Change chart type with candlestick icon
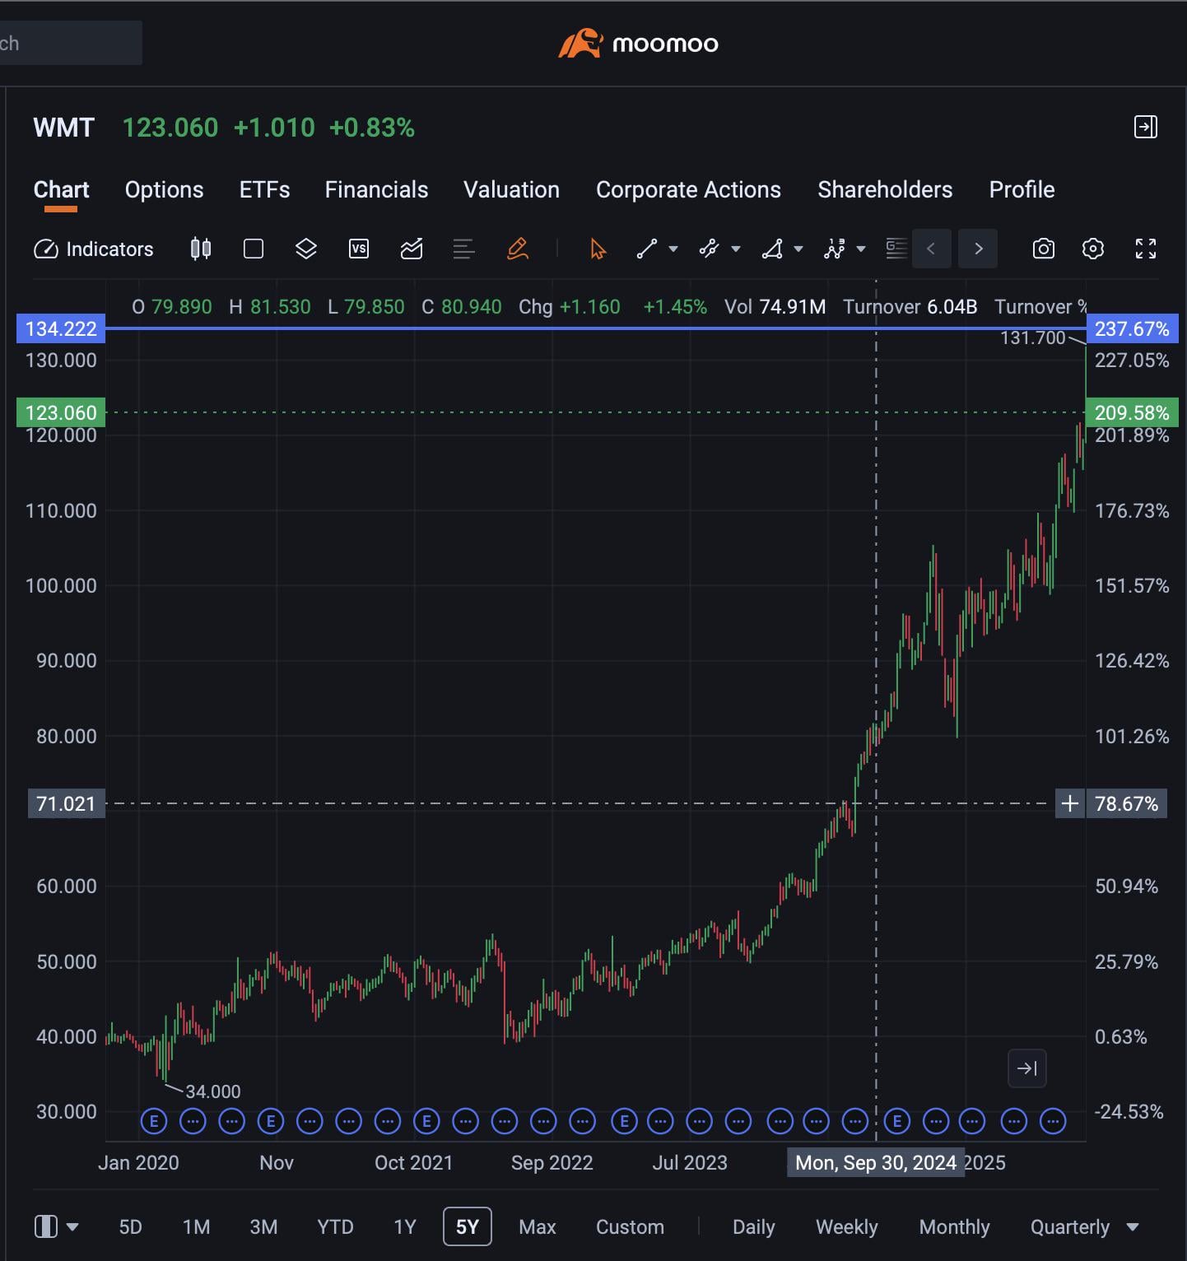 coord(201,249)
